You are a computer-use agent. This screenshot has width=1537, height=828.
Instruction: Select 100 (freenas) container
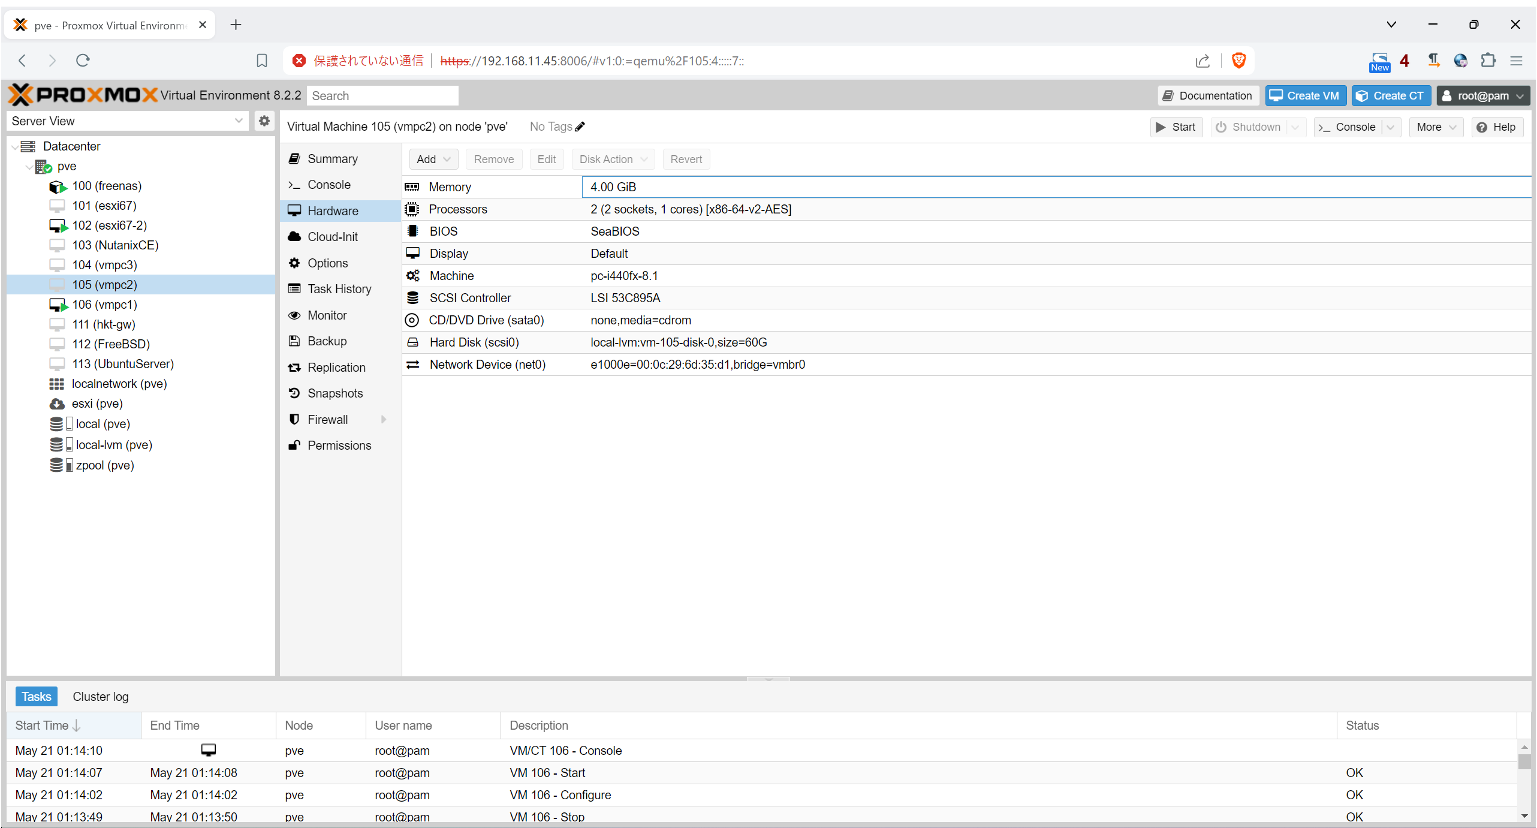coord(107,186)
